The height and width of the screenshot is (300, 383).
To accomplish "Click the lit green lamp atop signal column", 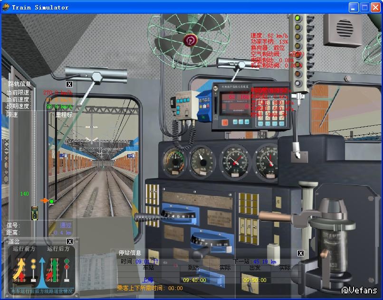I will pyautogui.click(x=297, y=18).
